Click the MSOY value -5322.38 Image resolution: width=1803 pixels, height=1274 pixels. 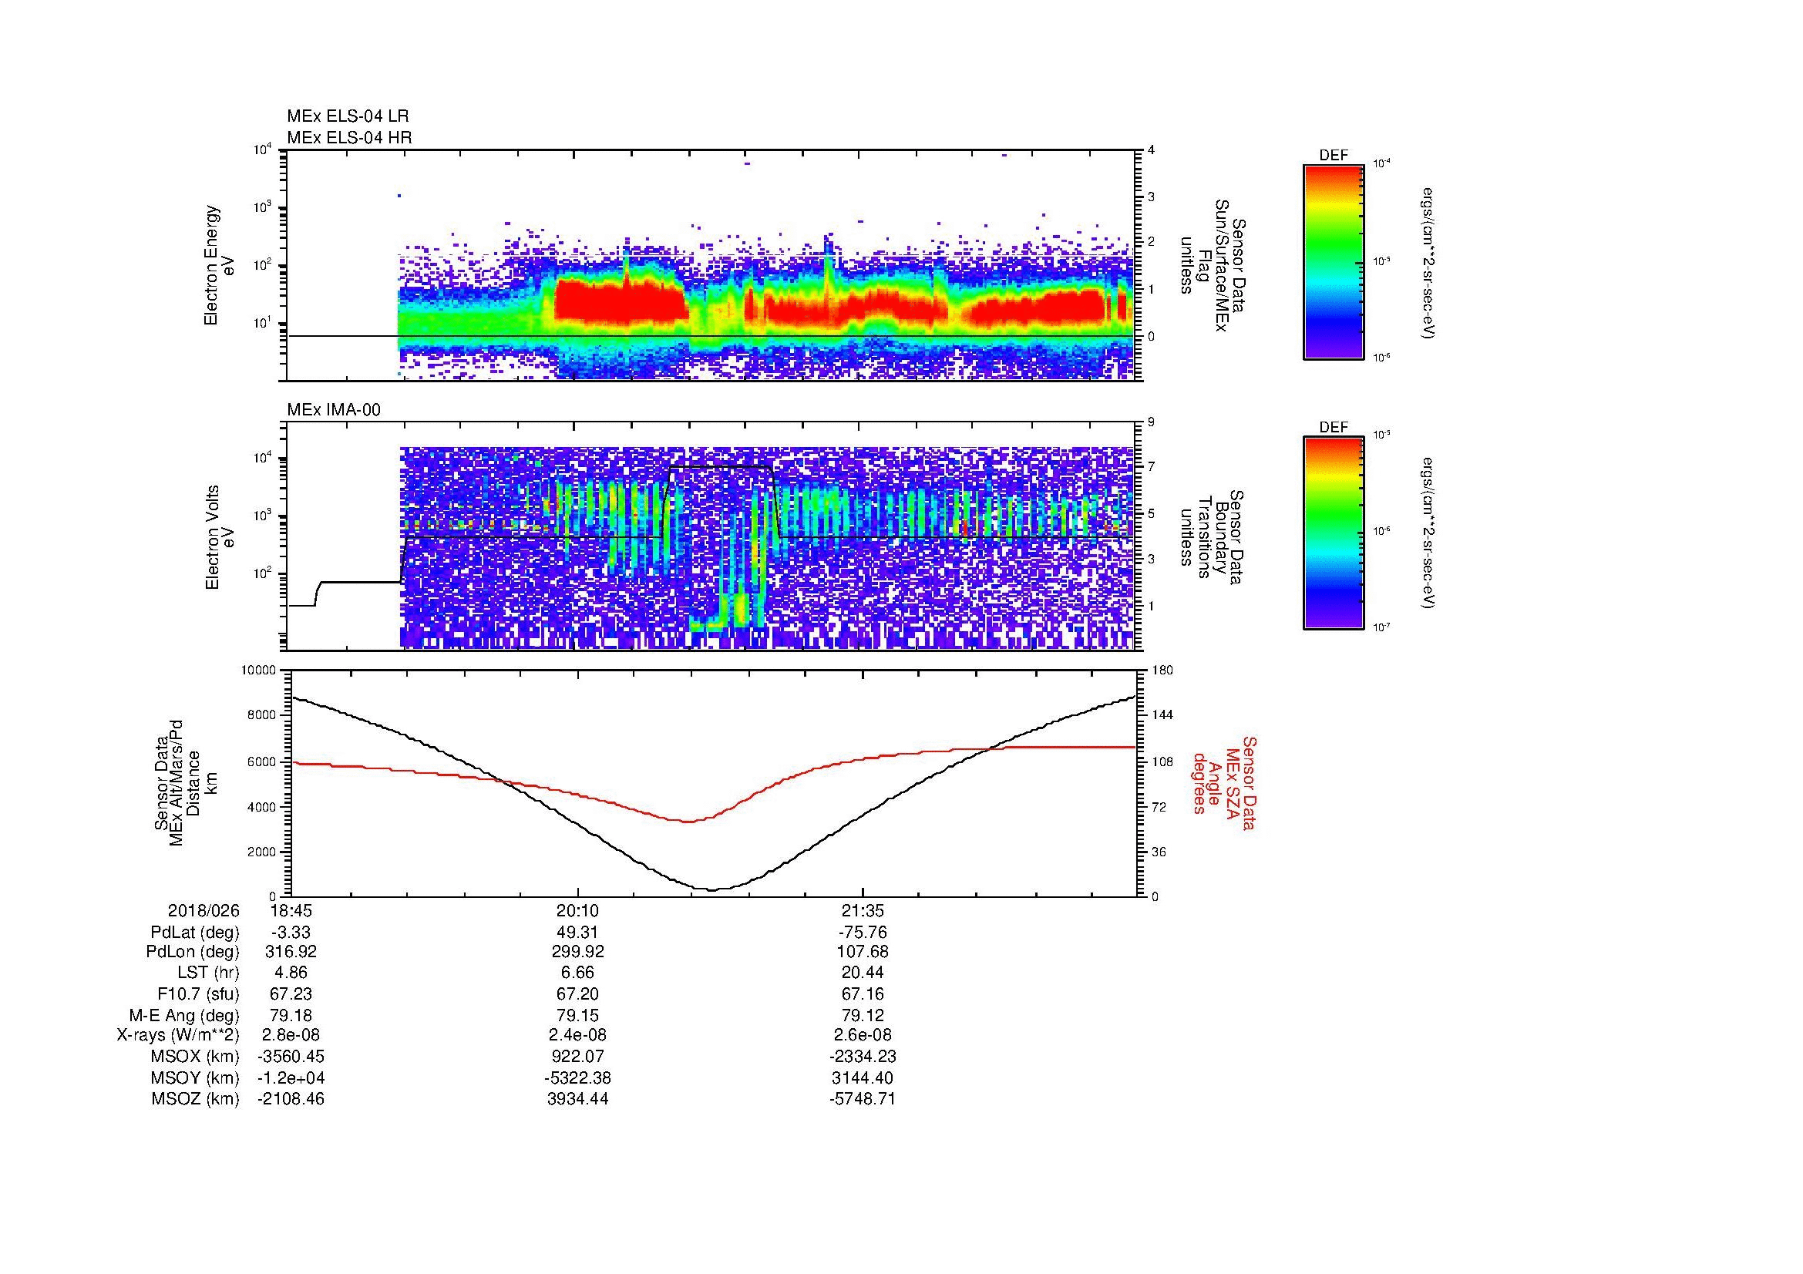[x=578, y=1078]
